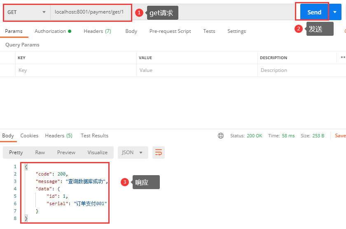Collapse the JSON root brace on line 1
Image resolution: width=346 pixels, height=229 pixels.
26,167
